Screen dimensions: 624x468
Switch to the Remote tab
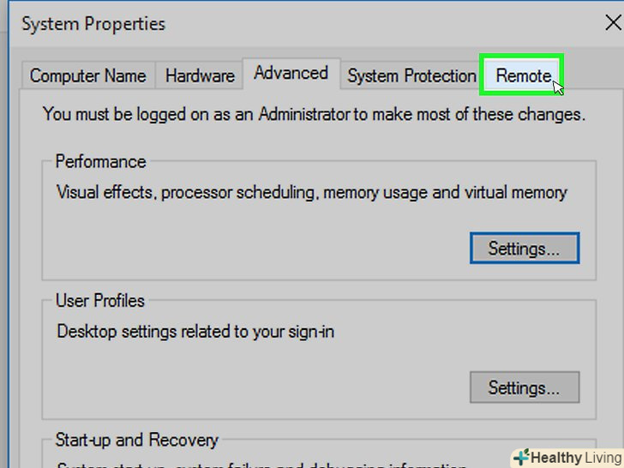coord(523,75)
